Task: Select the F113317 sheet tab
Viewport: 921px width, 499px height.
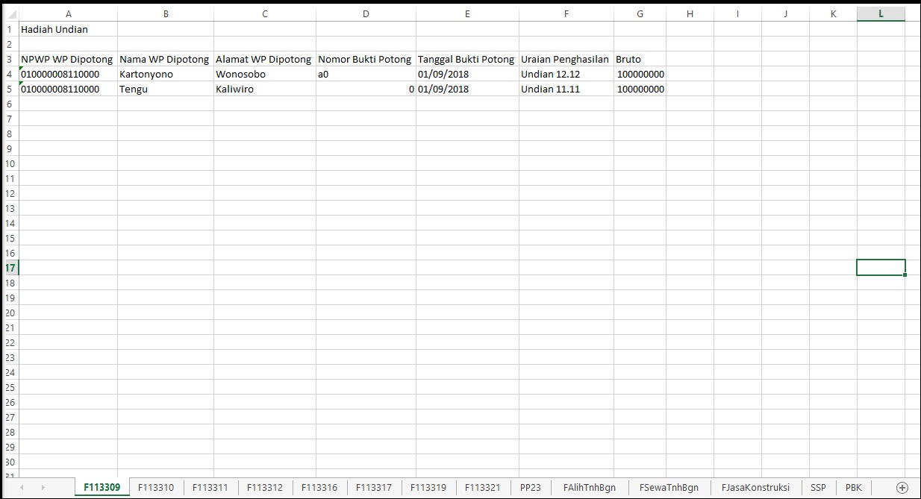Action: point(374,487)
